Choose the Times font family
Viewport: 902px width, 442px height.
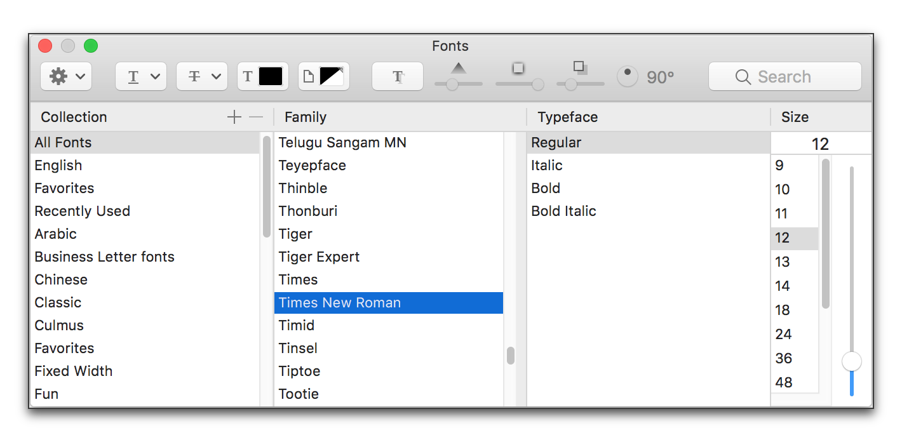click(x=389, y=279)
